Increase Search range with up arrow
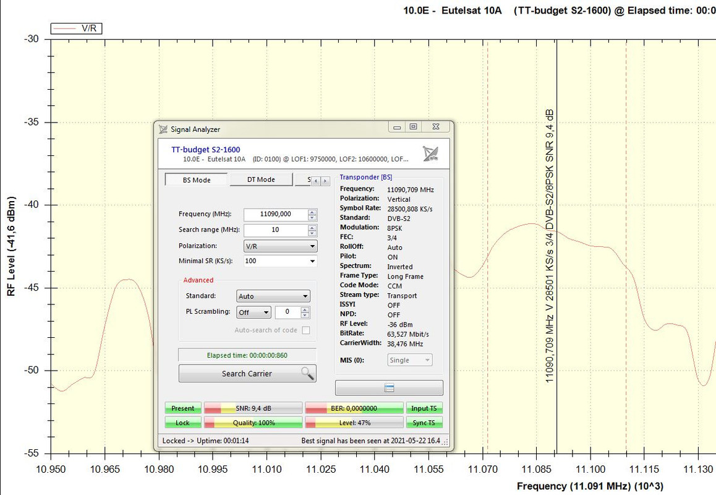 [x=312, y=227]
